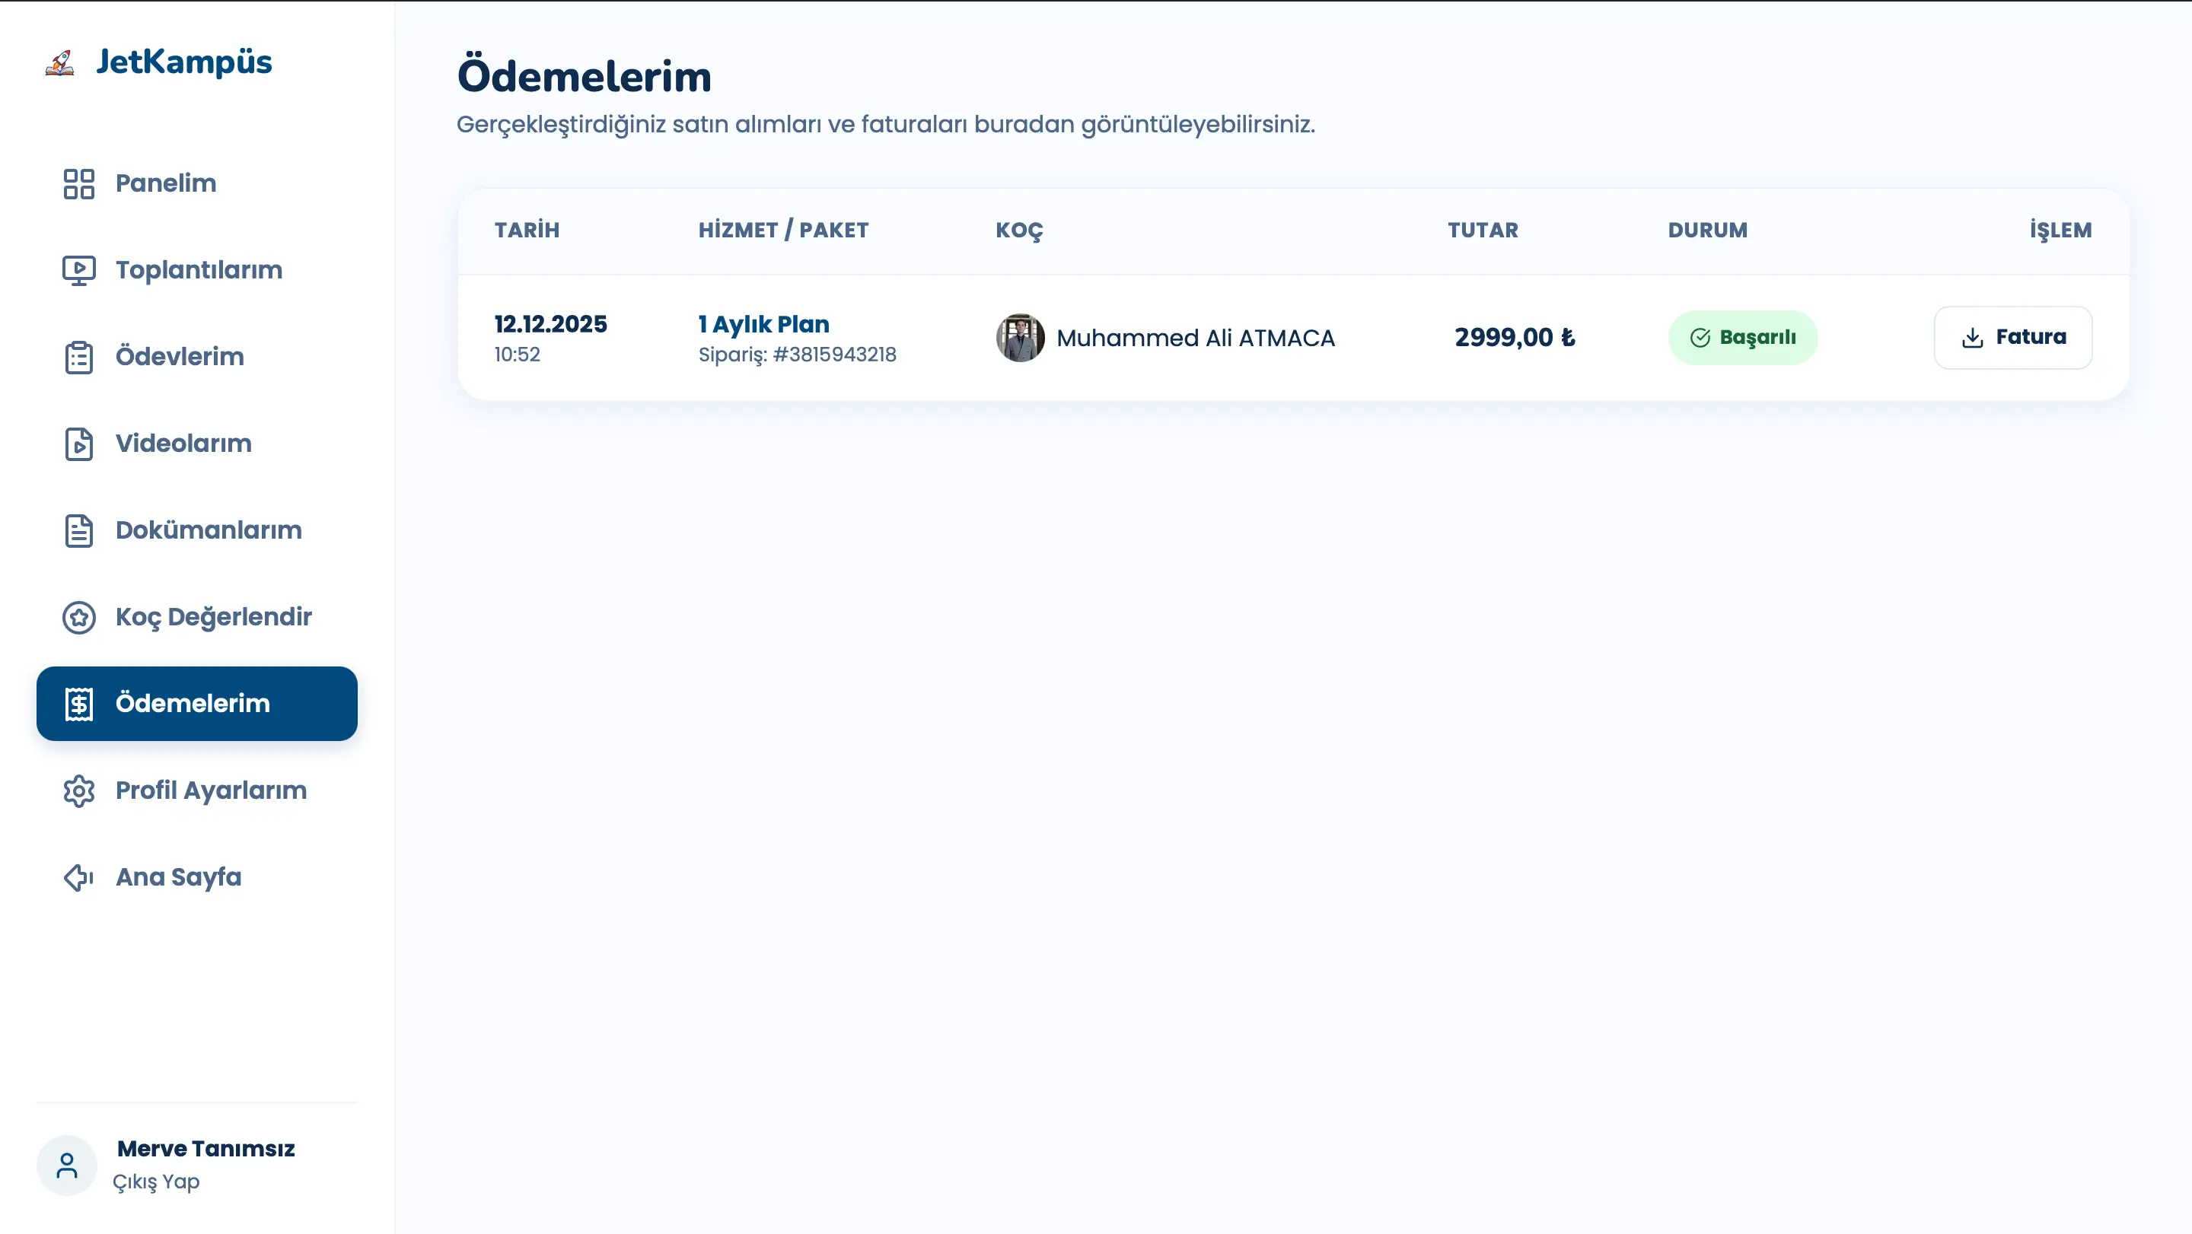The width and height of the screenshot is (2192, 1234).
Task: Click the Koç Değerlendir star badge icon
Action: (x=78, y=618)
